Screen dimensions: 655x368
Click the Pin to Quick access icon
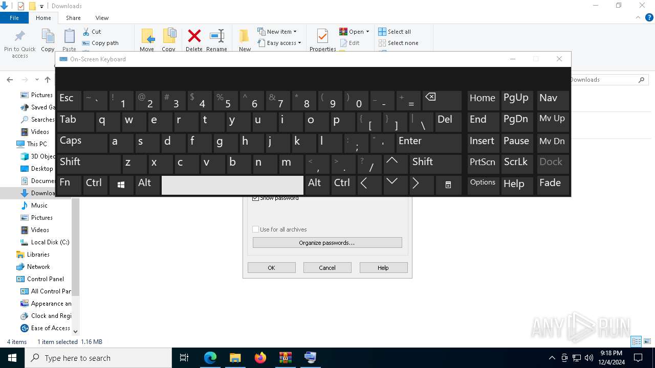coord(20,36)
